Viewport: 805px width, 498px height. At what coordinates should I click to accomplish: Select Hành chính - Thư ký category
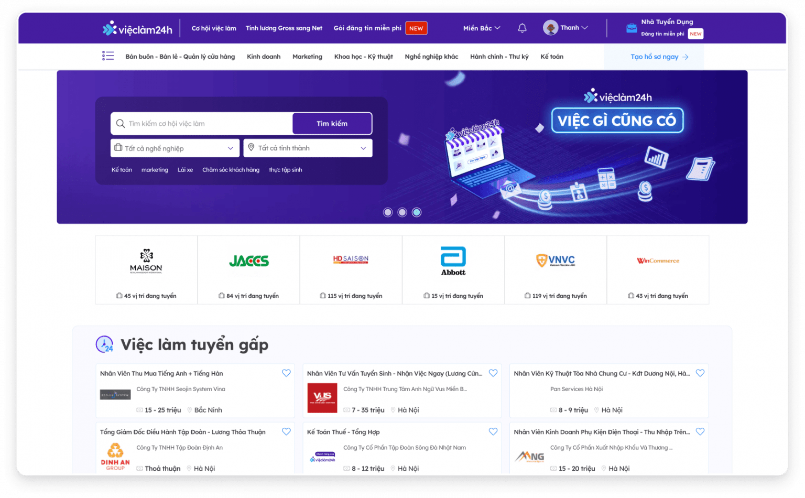point(499,57)
